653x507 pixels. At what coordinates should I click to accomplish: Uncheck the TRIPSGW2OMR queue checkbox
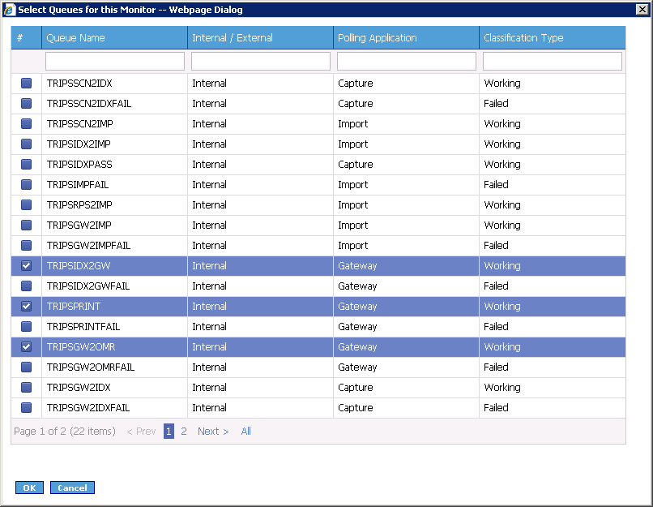[x=26, y=347]
